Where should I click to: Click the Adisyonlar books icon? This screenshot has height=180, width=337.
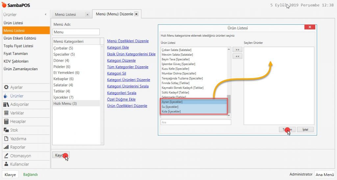pos(6,105)
